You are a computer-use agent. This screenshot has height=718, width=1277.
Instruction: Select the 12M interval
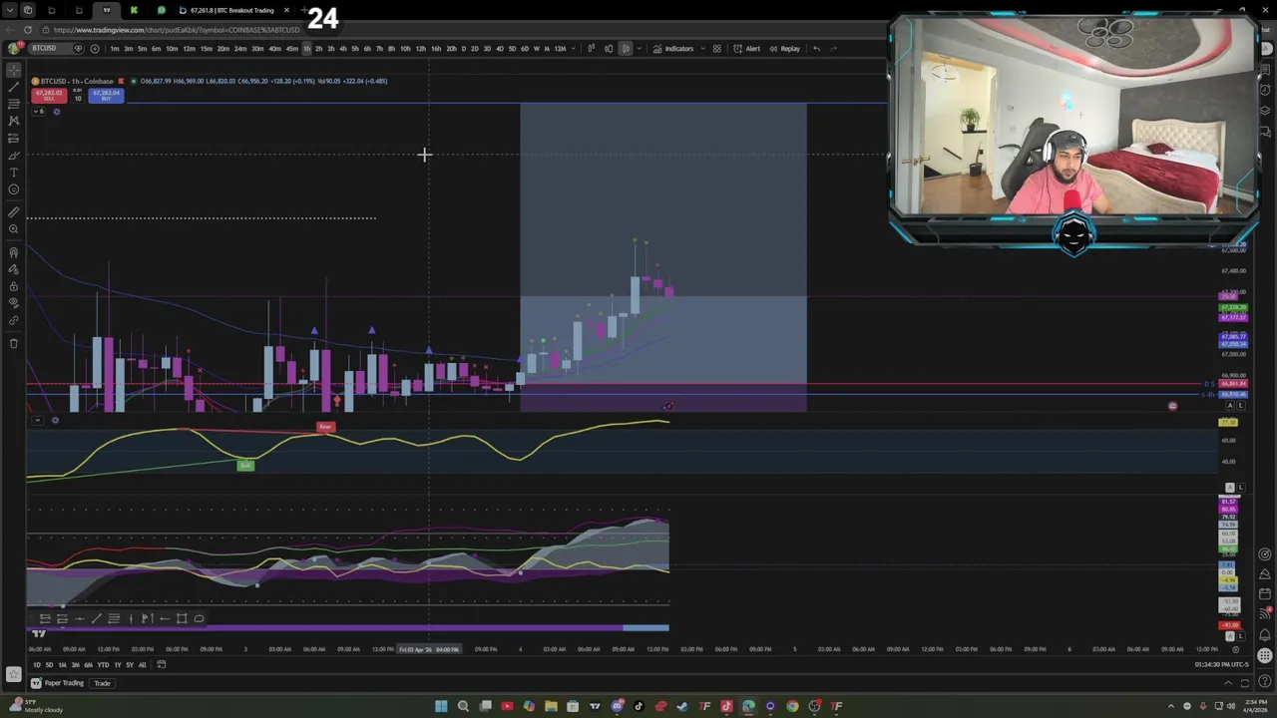[x=560, y=48]
